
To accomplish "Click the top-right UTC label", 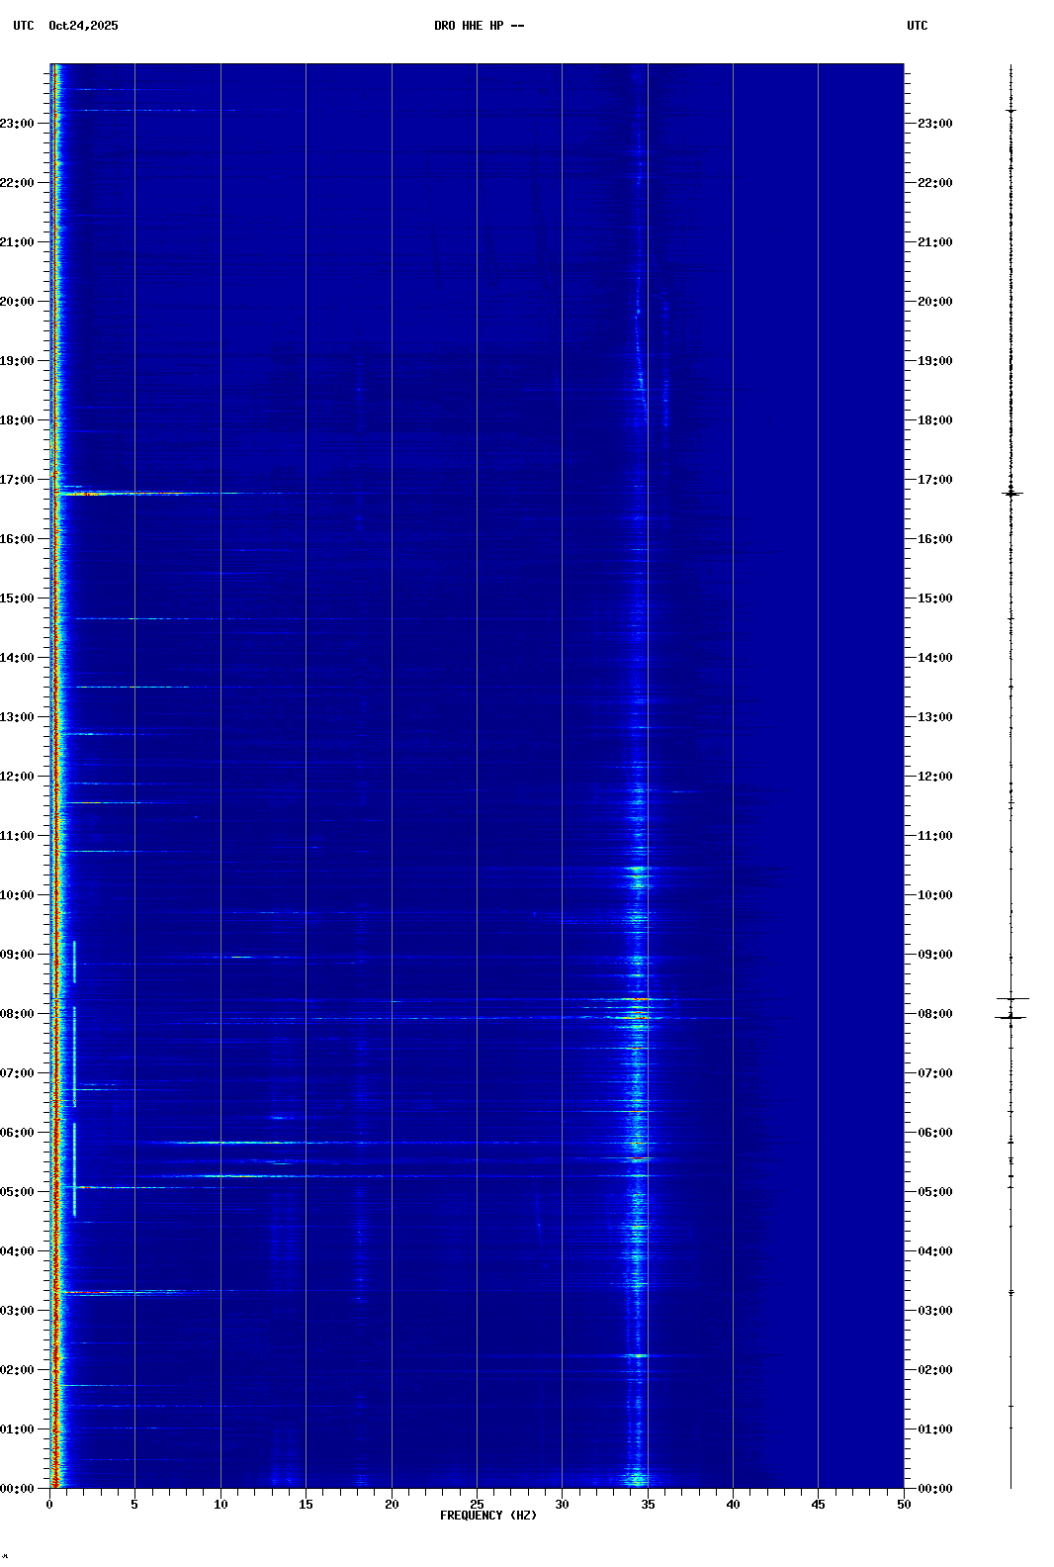I will pyautogui.click(x=917, y=26).
